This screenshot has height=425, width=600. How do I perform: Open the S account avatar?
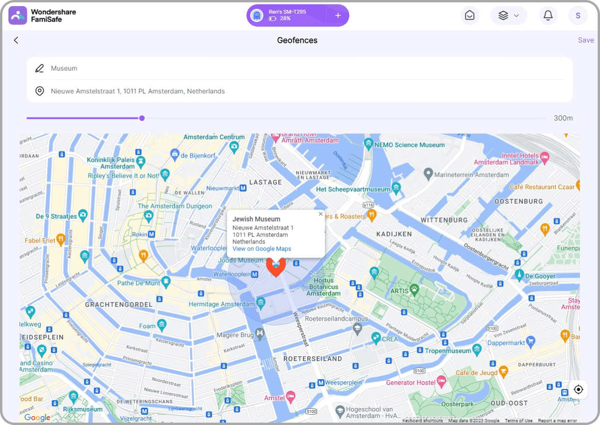[x=578, y=15]
